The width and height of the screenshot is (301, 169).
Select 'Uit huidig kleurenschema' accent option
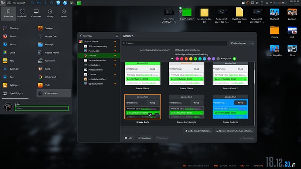187,50
